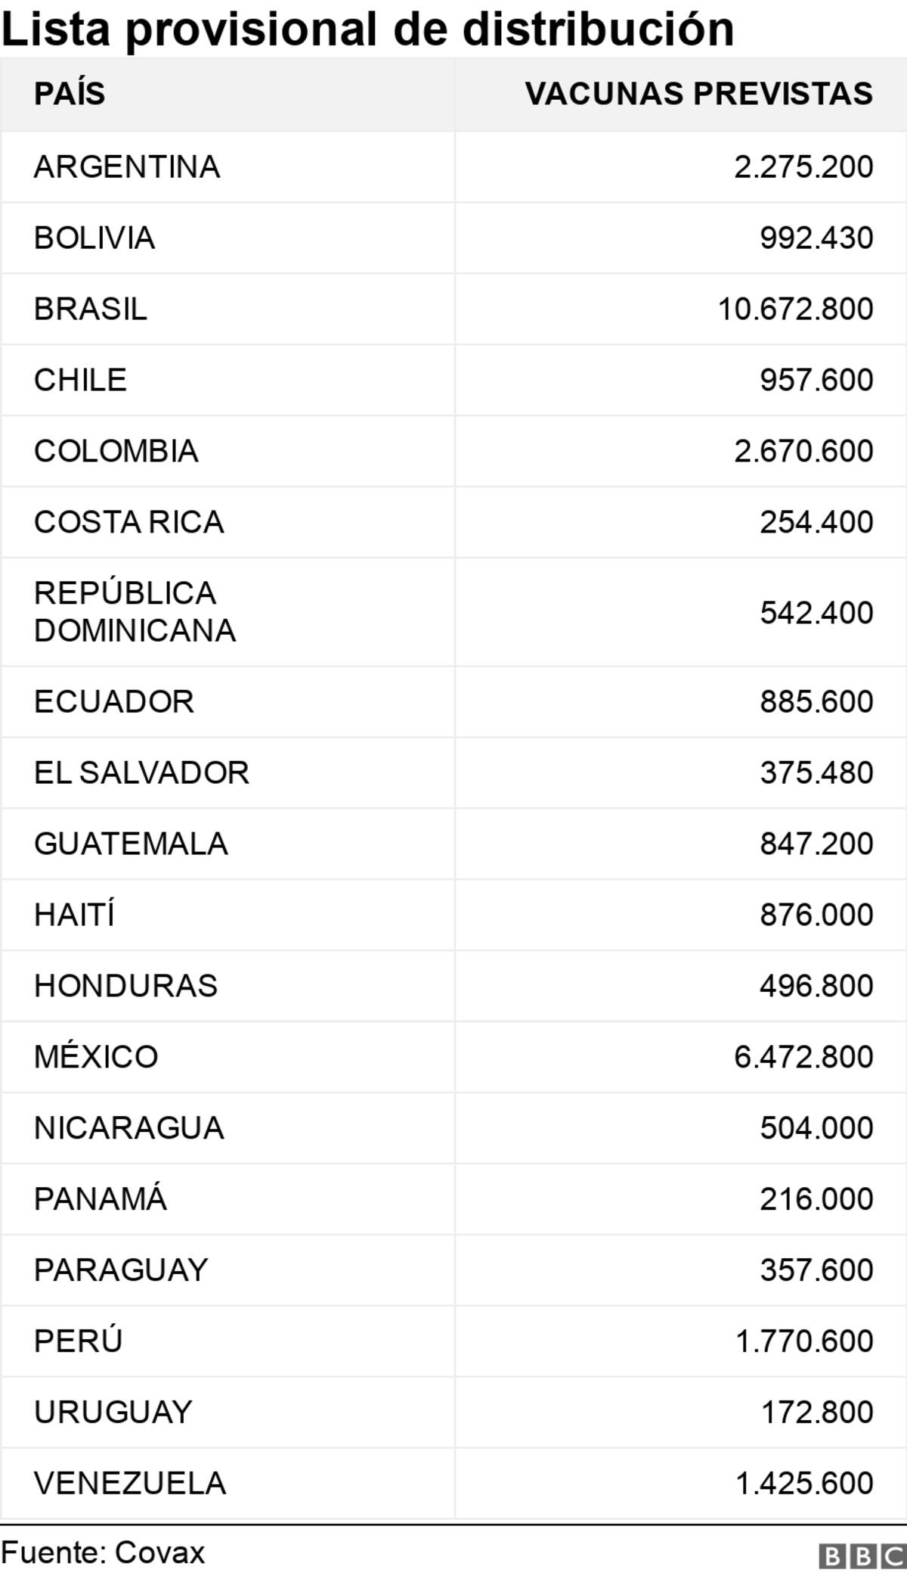Select the COLOMBIA row label
The image size is (907, 1579).
tap(116, 451)
